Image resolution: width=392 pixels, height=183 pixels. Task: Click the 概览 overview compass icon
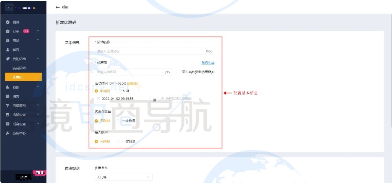[8, 22]
